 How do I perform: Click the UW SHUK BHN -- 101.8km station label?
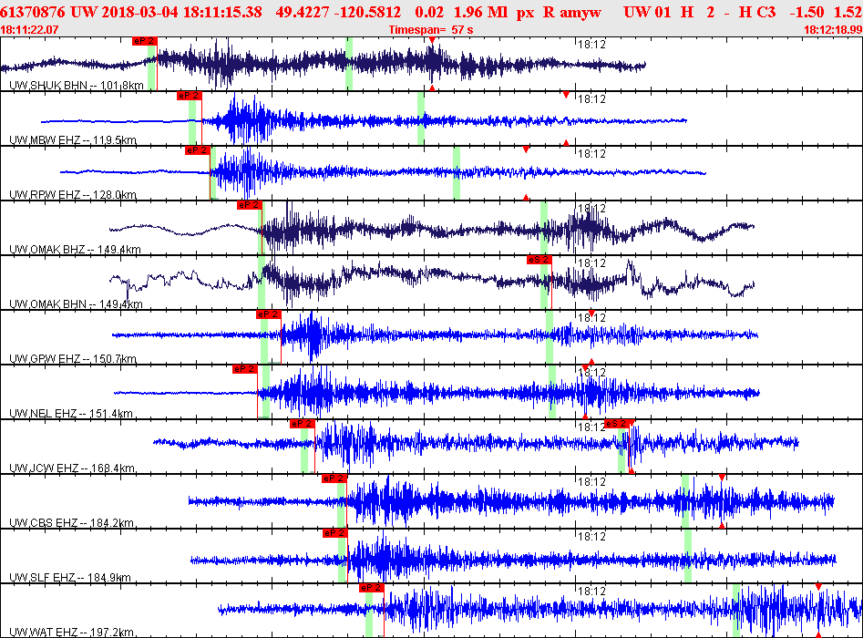77,86
